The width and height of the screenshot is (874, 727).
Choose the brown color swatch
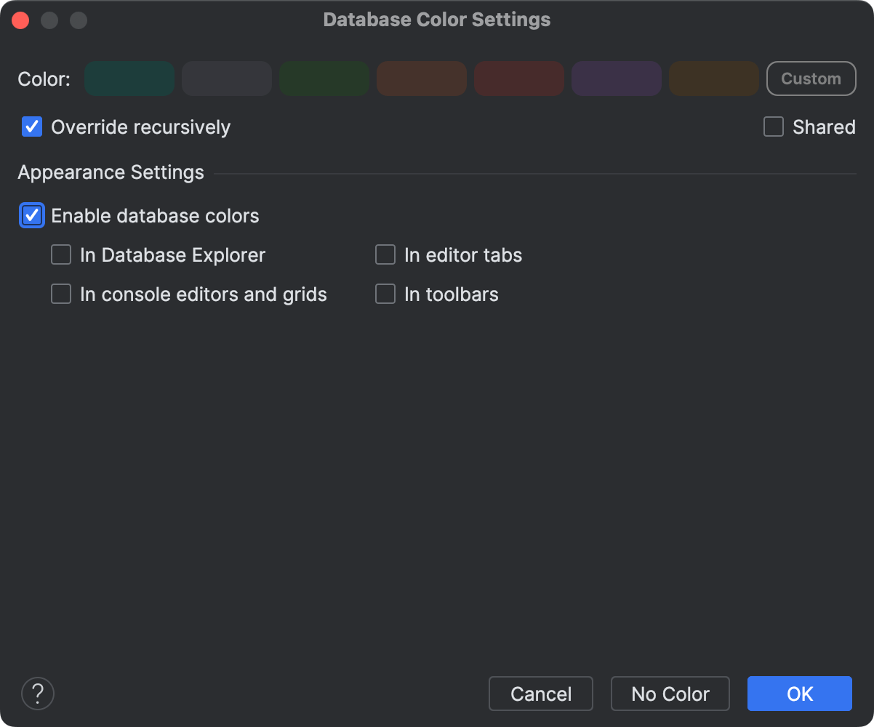(421, 79)
